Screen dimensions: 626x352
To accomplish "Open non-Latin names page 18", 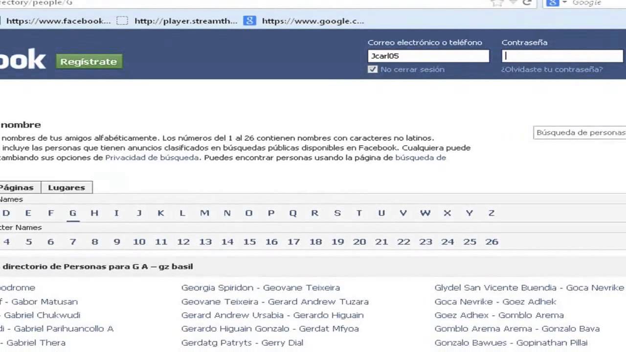I will 315,242.
